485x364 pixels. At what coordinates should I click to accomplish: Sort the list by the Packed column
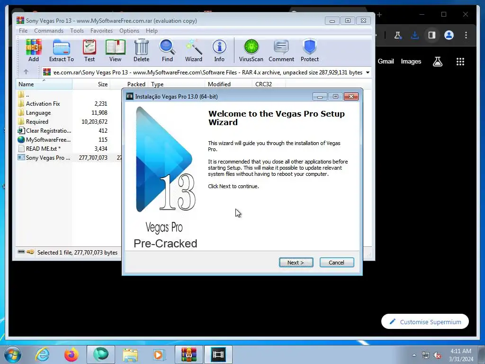pos(129,84)
